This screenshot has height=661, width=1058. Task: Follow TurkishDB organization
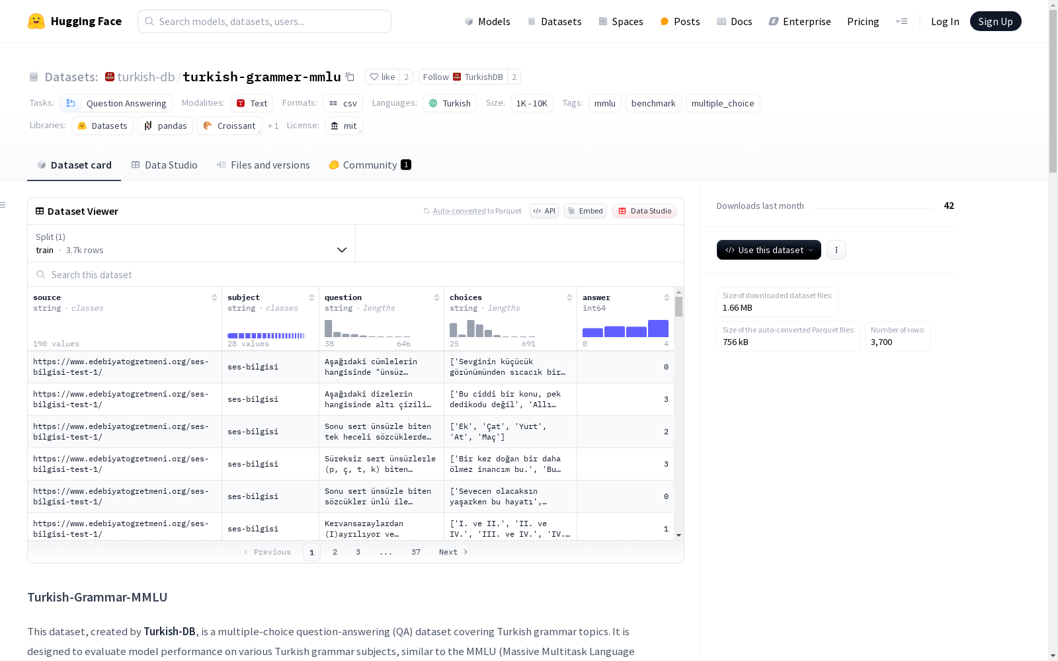coord(463,77)
